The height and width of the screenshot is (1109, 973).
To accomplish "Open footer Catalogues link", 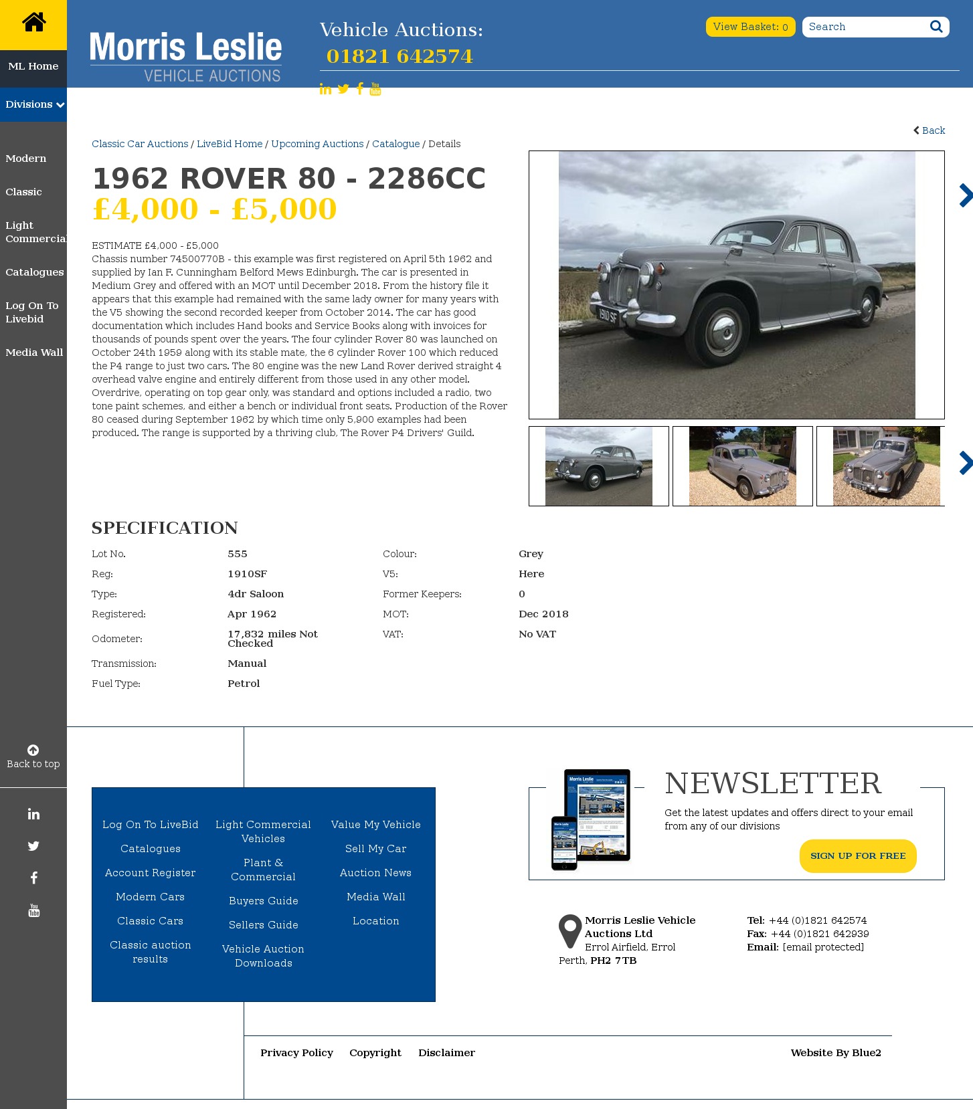I will point(151,849).
